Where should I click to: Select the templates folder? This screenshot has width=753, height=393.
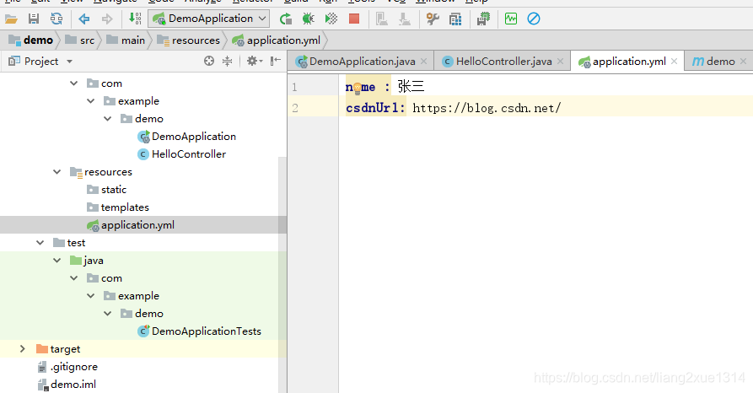point(118,207)
